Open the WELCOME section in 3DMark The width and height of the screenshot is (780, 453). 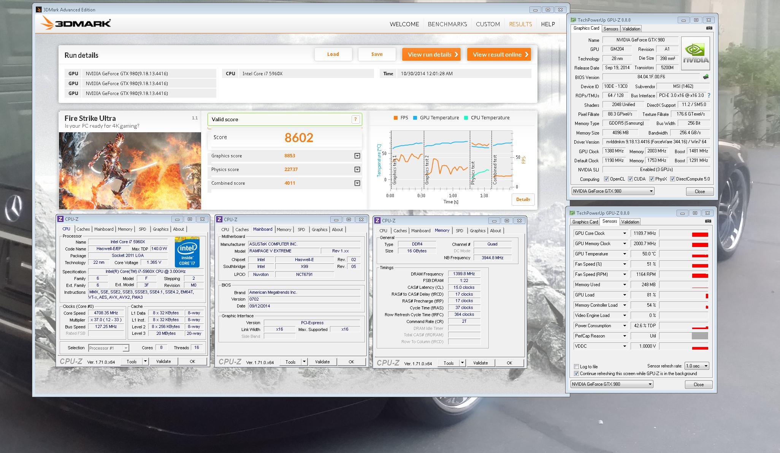point(404,24)
